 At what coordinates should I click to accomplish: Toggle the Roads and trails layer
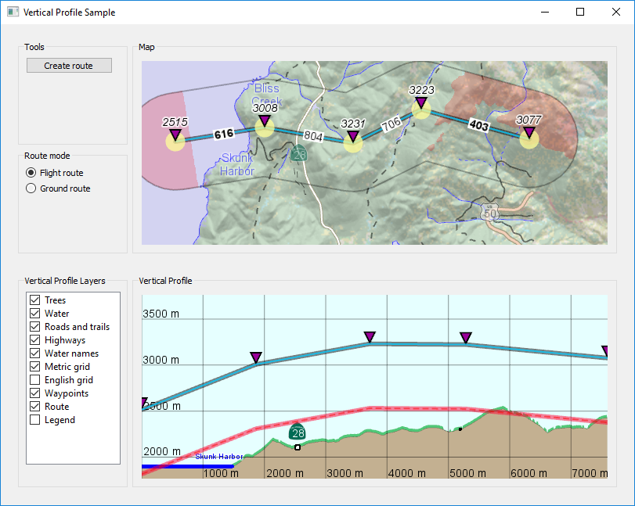[34, 327]
